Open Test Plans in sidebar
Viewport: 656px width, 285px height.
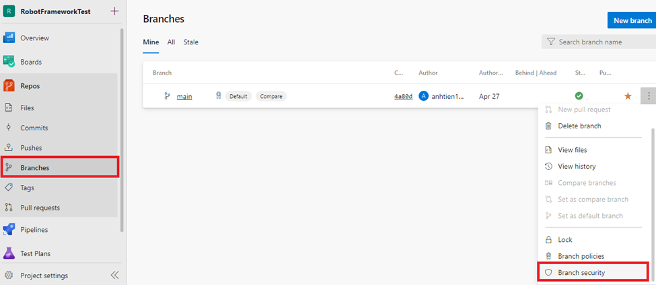(x=35, y=253)
